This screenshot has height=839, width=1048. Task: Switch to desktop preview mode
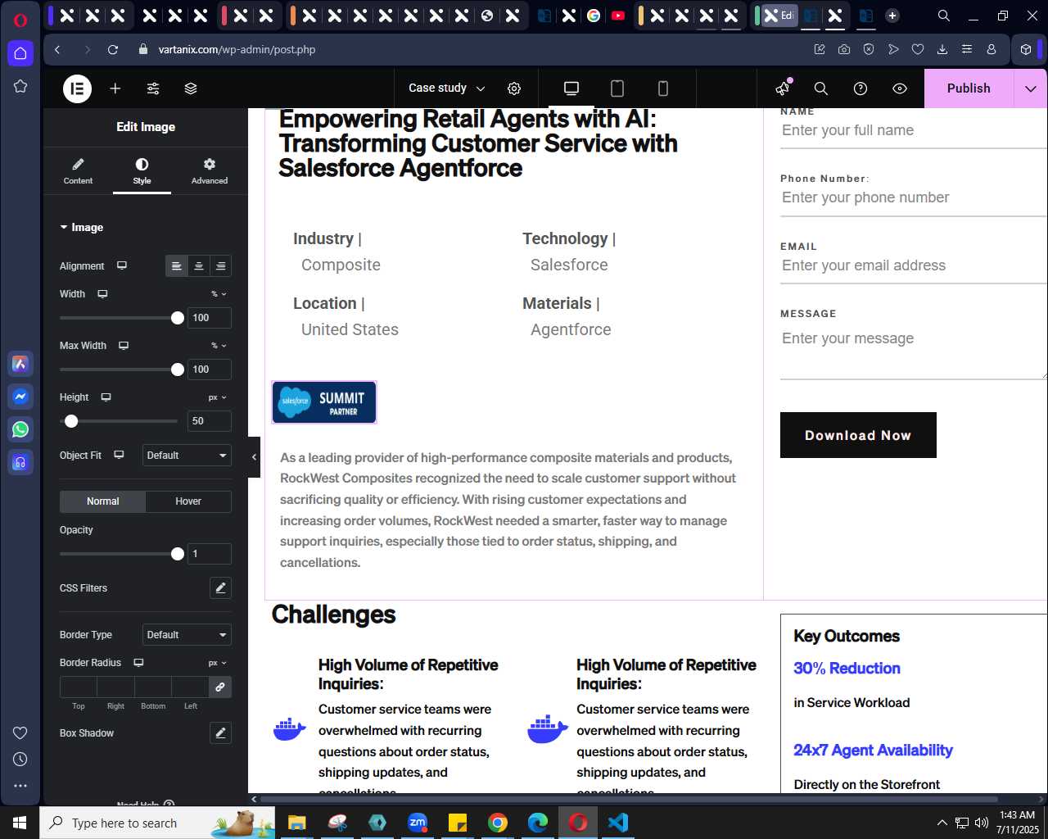click(571, 88)
